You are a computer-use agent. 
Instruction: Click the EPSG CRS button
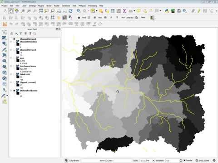point(202,160)
